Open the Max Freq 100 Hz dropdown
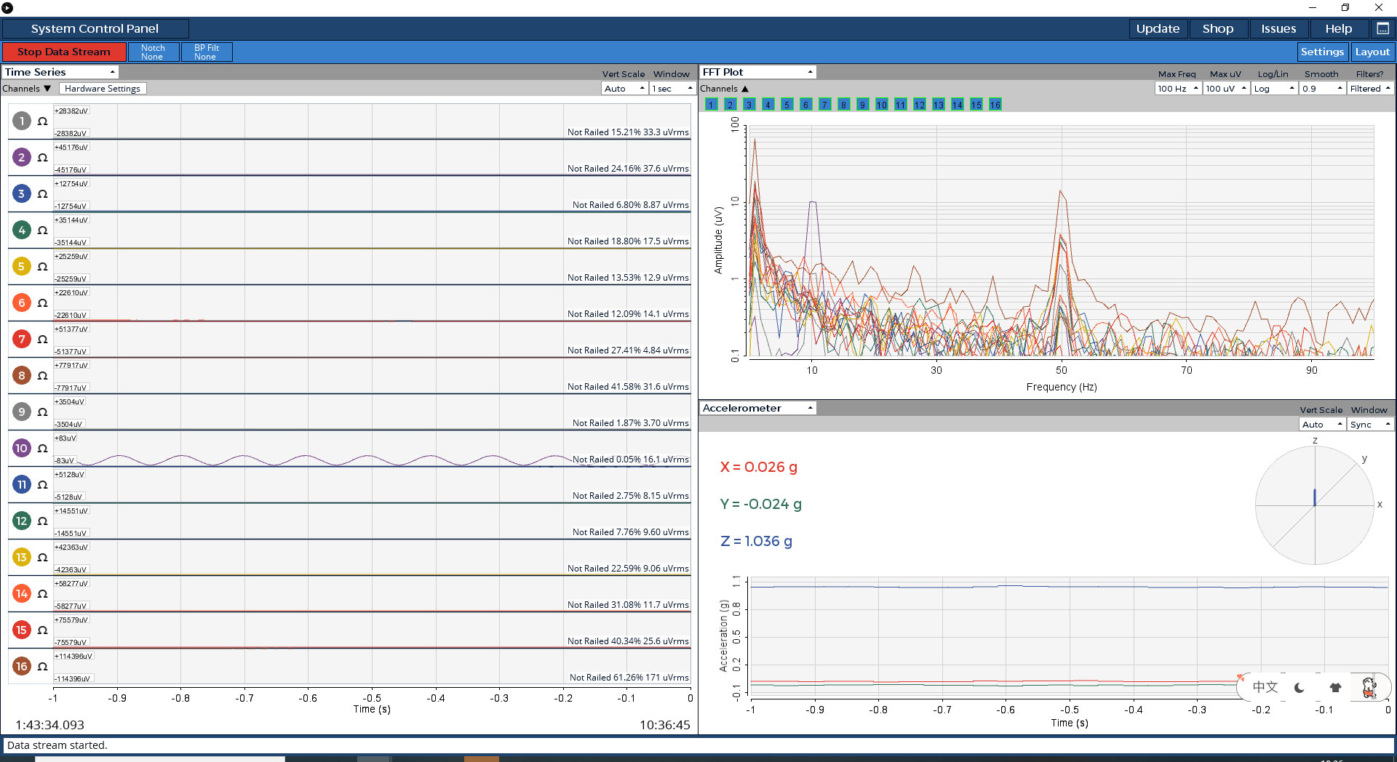Viewport: 1397px width, 762px height. coord(1177,89)
